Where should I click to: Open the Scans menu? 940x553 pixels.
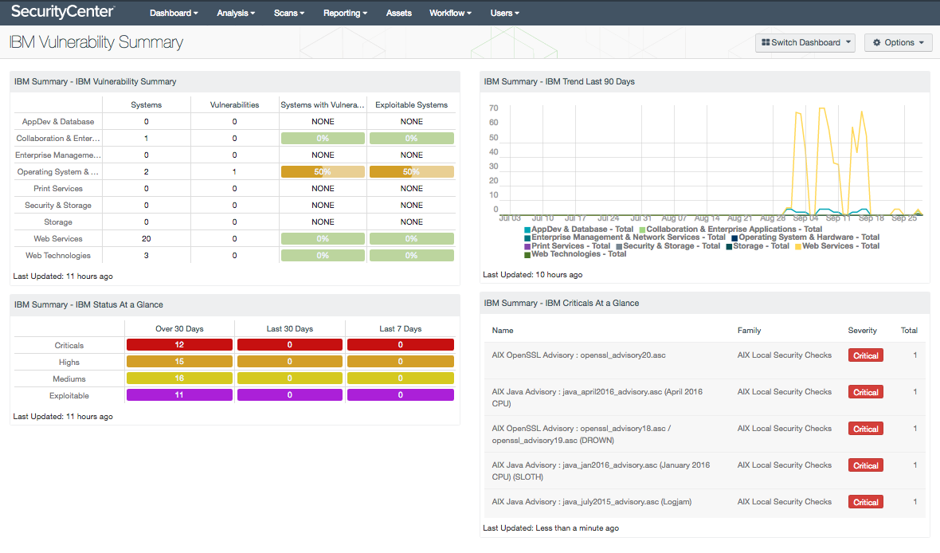point(289,13)
